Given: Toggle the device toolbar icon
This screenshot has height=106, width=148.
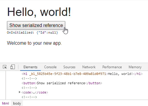Looking at the screenshot, I should click(13, 67).
